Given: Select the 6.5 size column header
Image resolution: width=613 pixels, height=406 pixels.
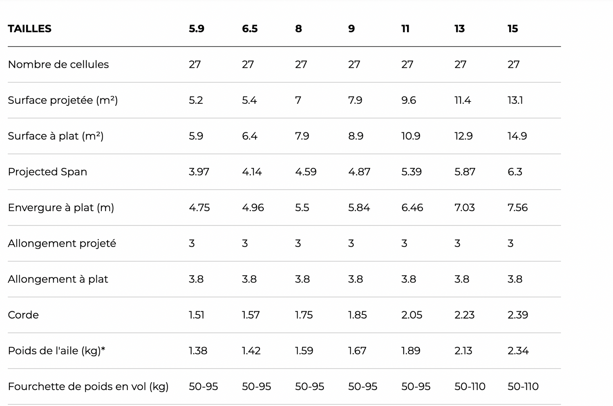Looking at the screenshot, I should (249, 29).
